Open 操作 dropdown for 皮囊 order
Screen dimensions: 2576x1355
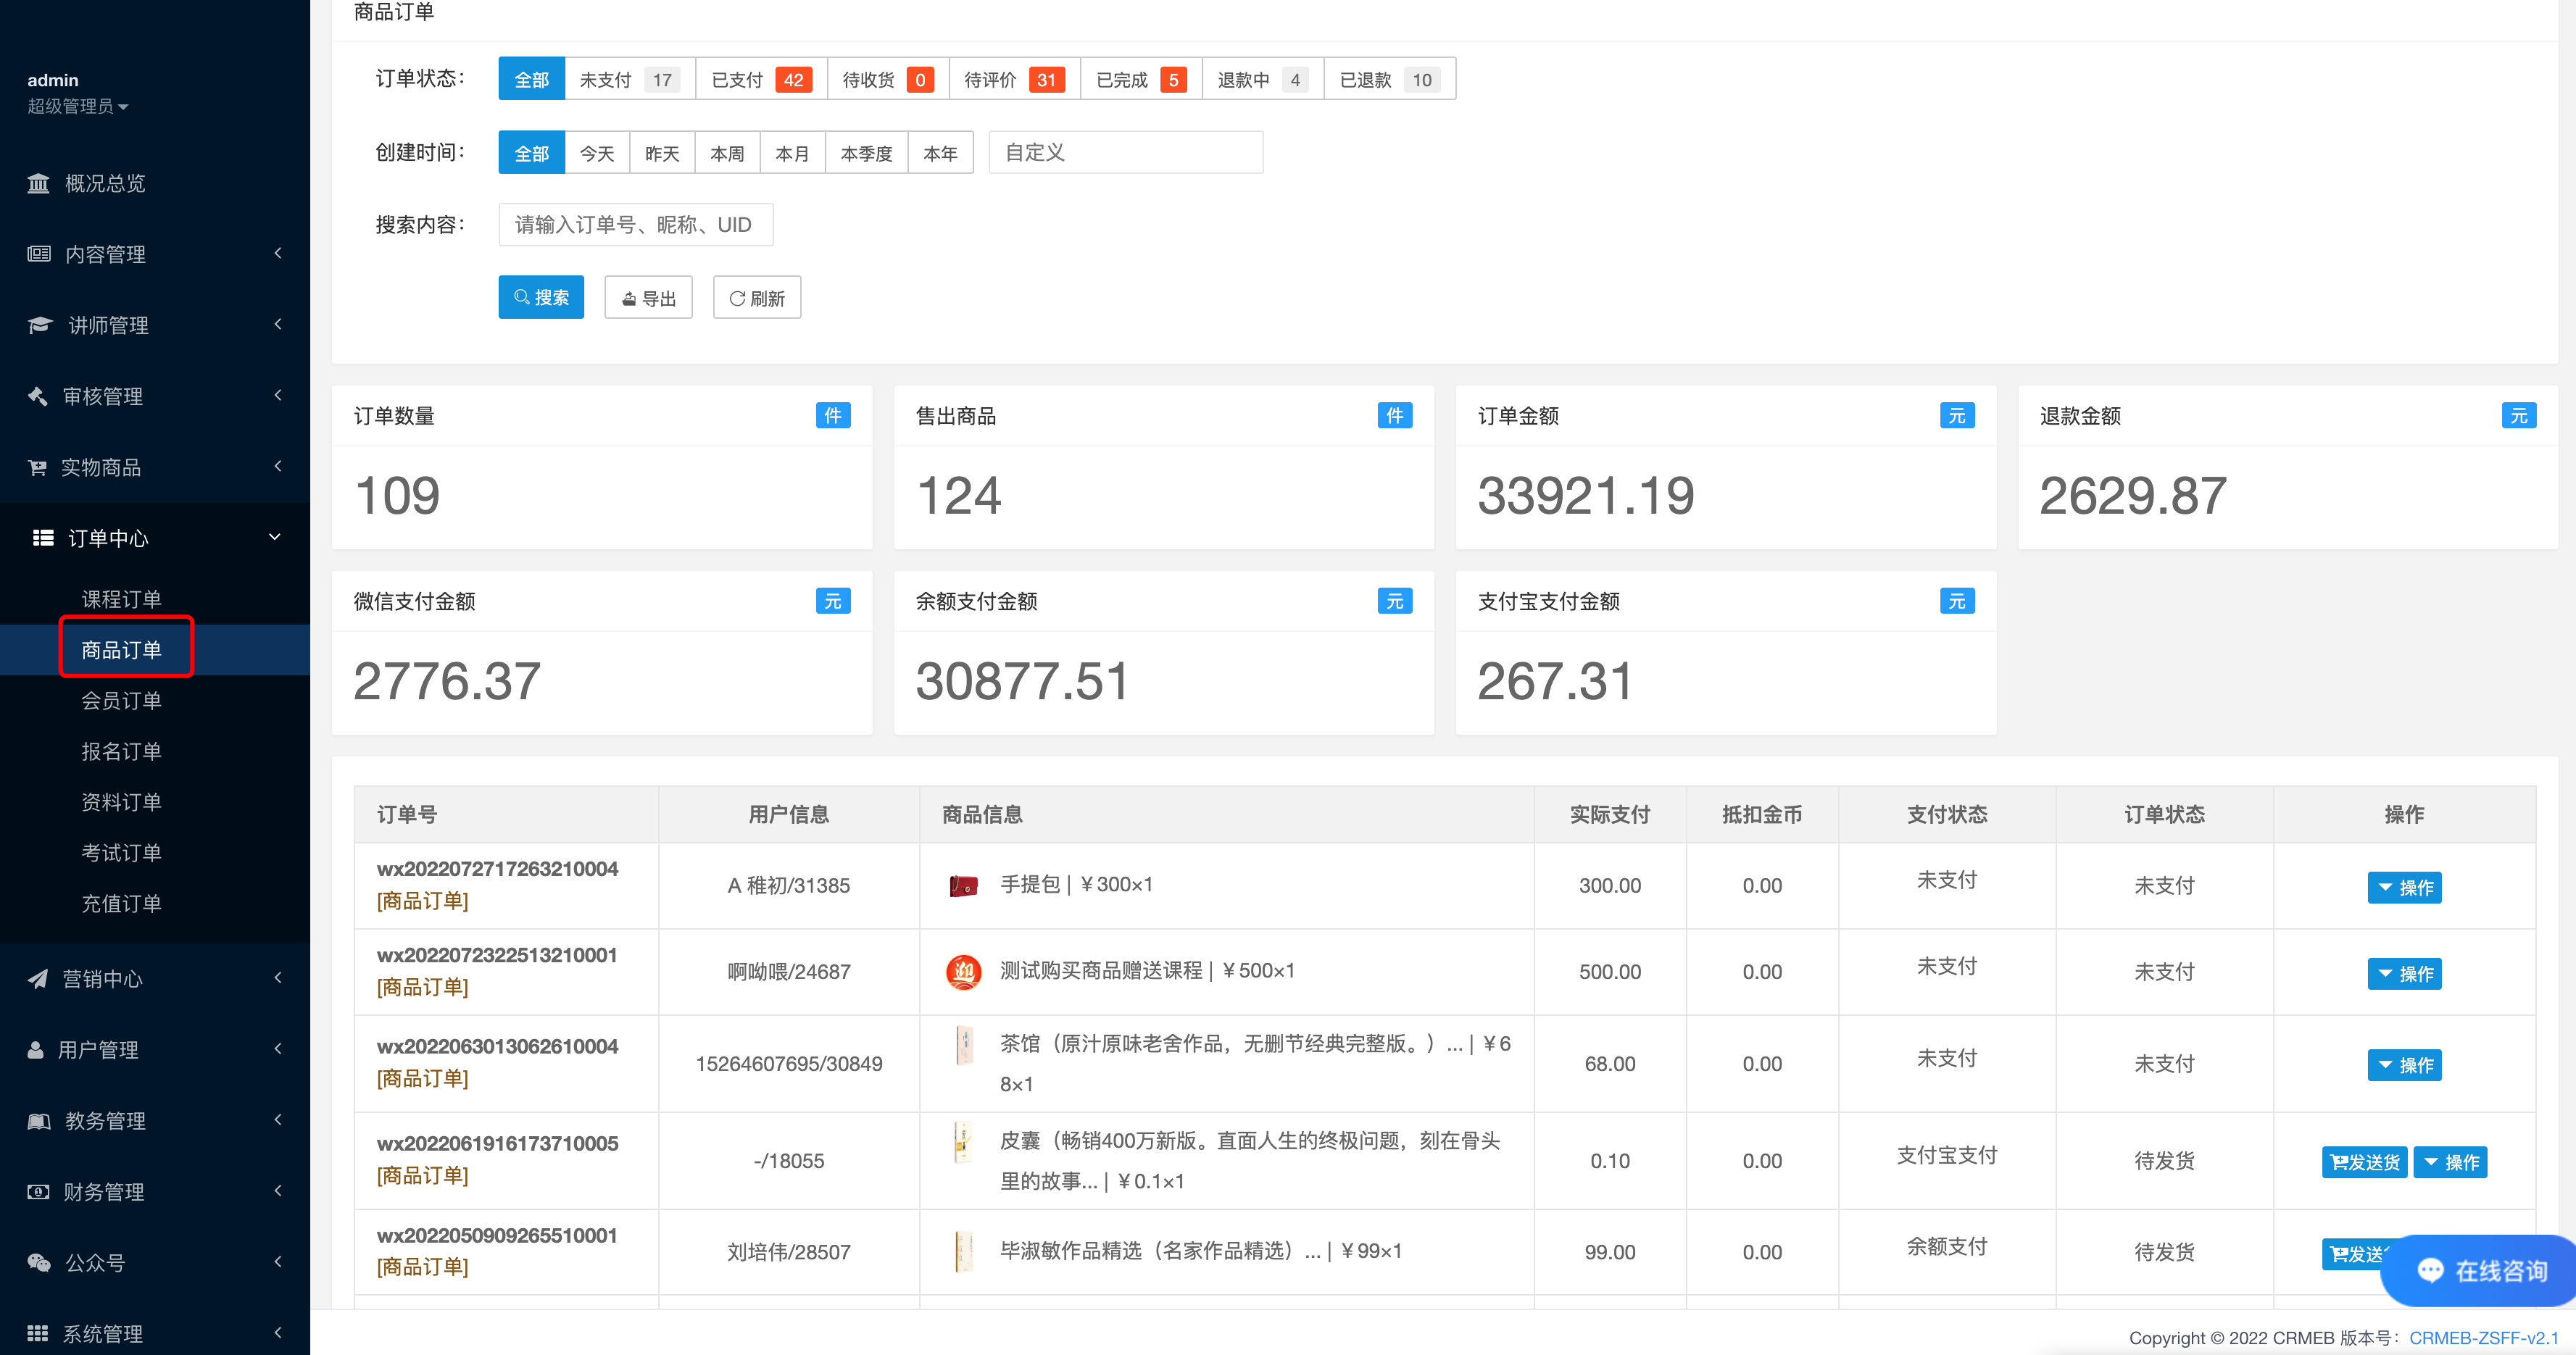click(2450, 1162)
